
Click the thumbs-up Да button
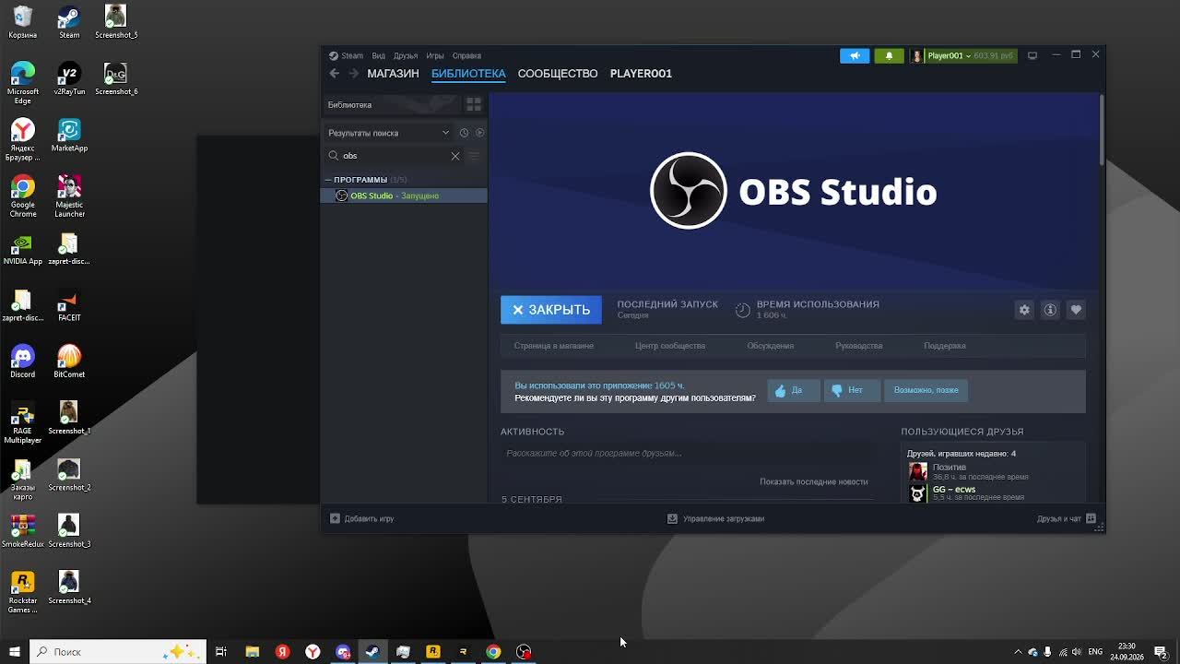(792, 390)
